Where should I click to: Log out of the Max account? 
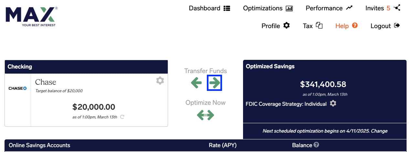(x=385, y=26)
